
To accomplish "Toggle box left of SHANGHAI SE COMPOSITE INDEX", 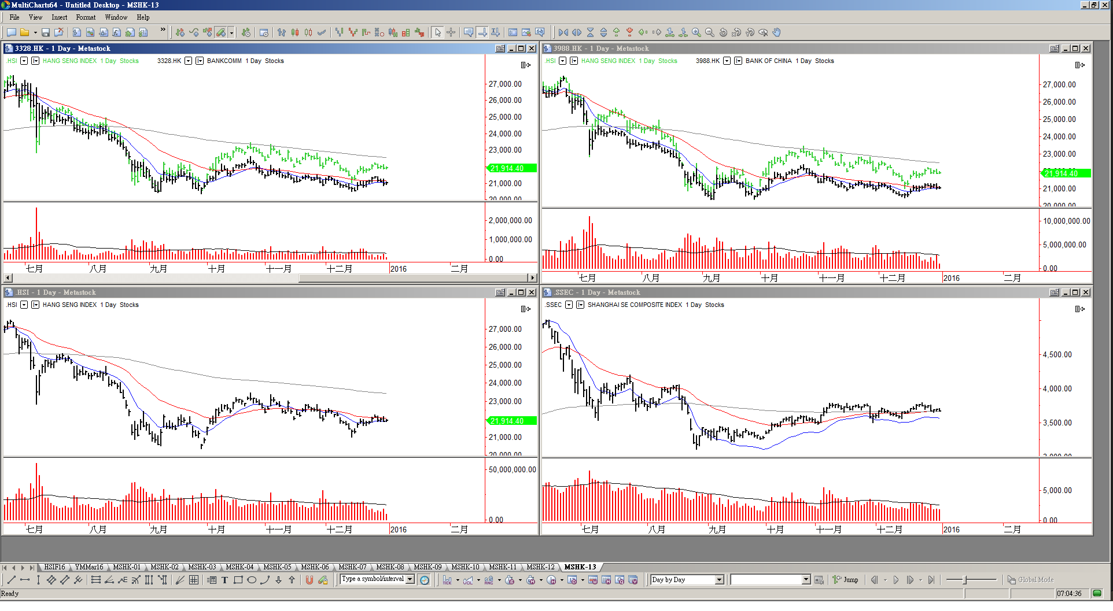I will 580,305.
